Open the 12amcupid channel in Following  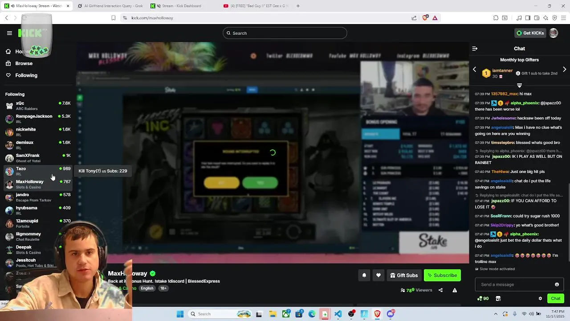37,223
